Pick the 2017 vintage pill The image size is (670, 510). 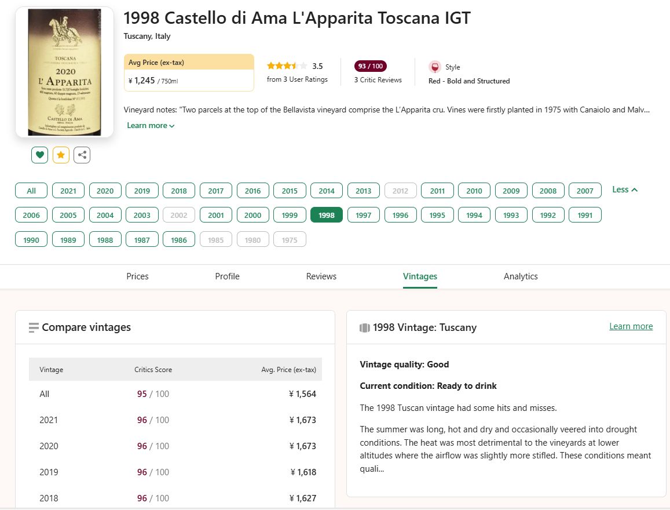[216, 191]
